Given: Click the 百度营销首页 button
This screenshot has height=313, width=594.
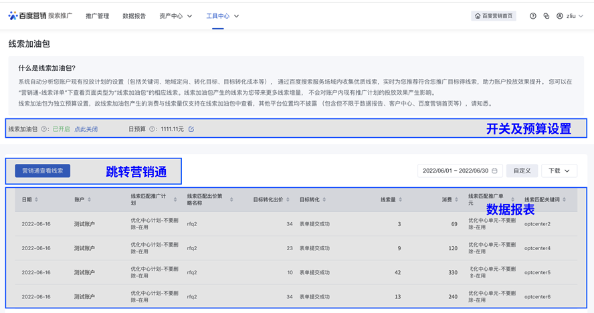Looking at the screenshot, I should point(494,16).
